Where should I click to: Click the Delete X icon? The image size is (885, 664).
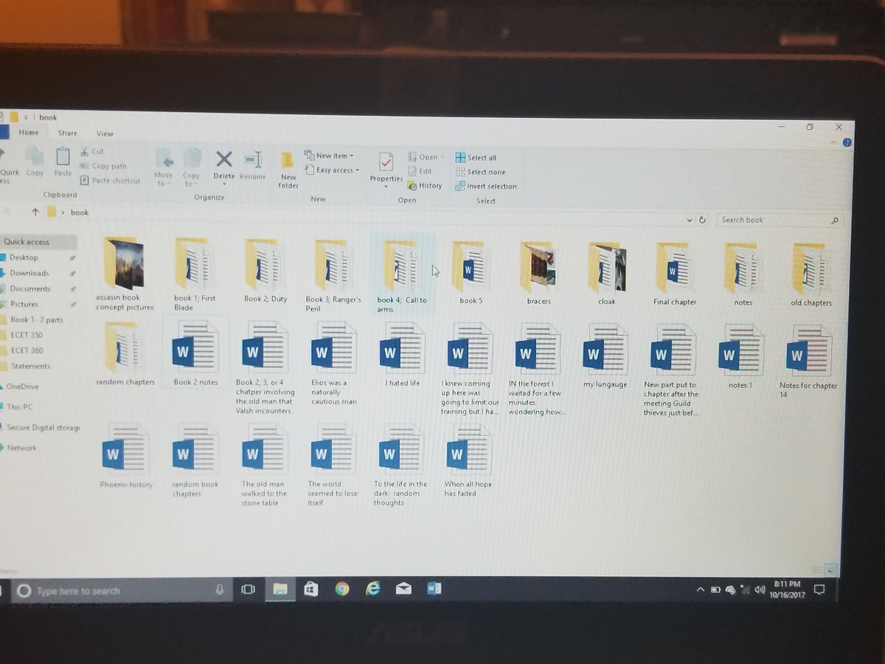224,159
